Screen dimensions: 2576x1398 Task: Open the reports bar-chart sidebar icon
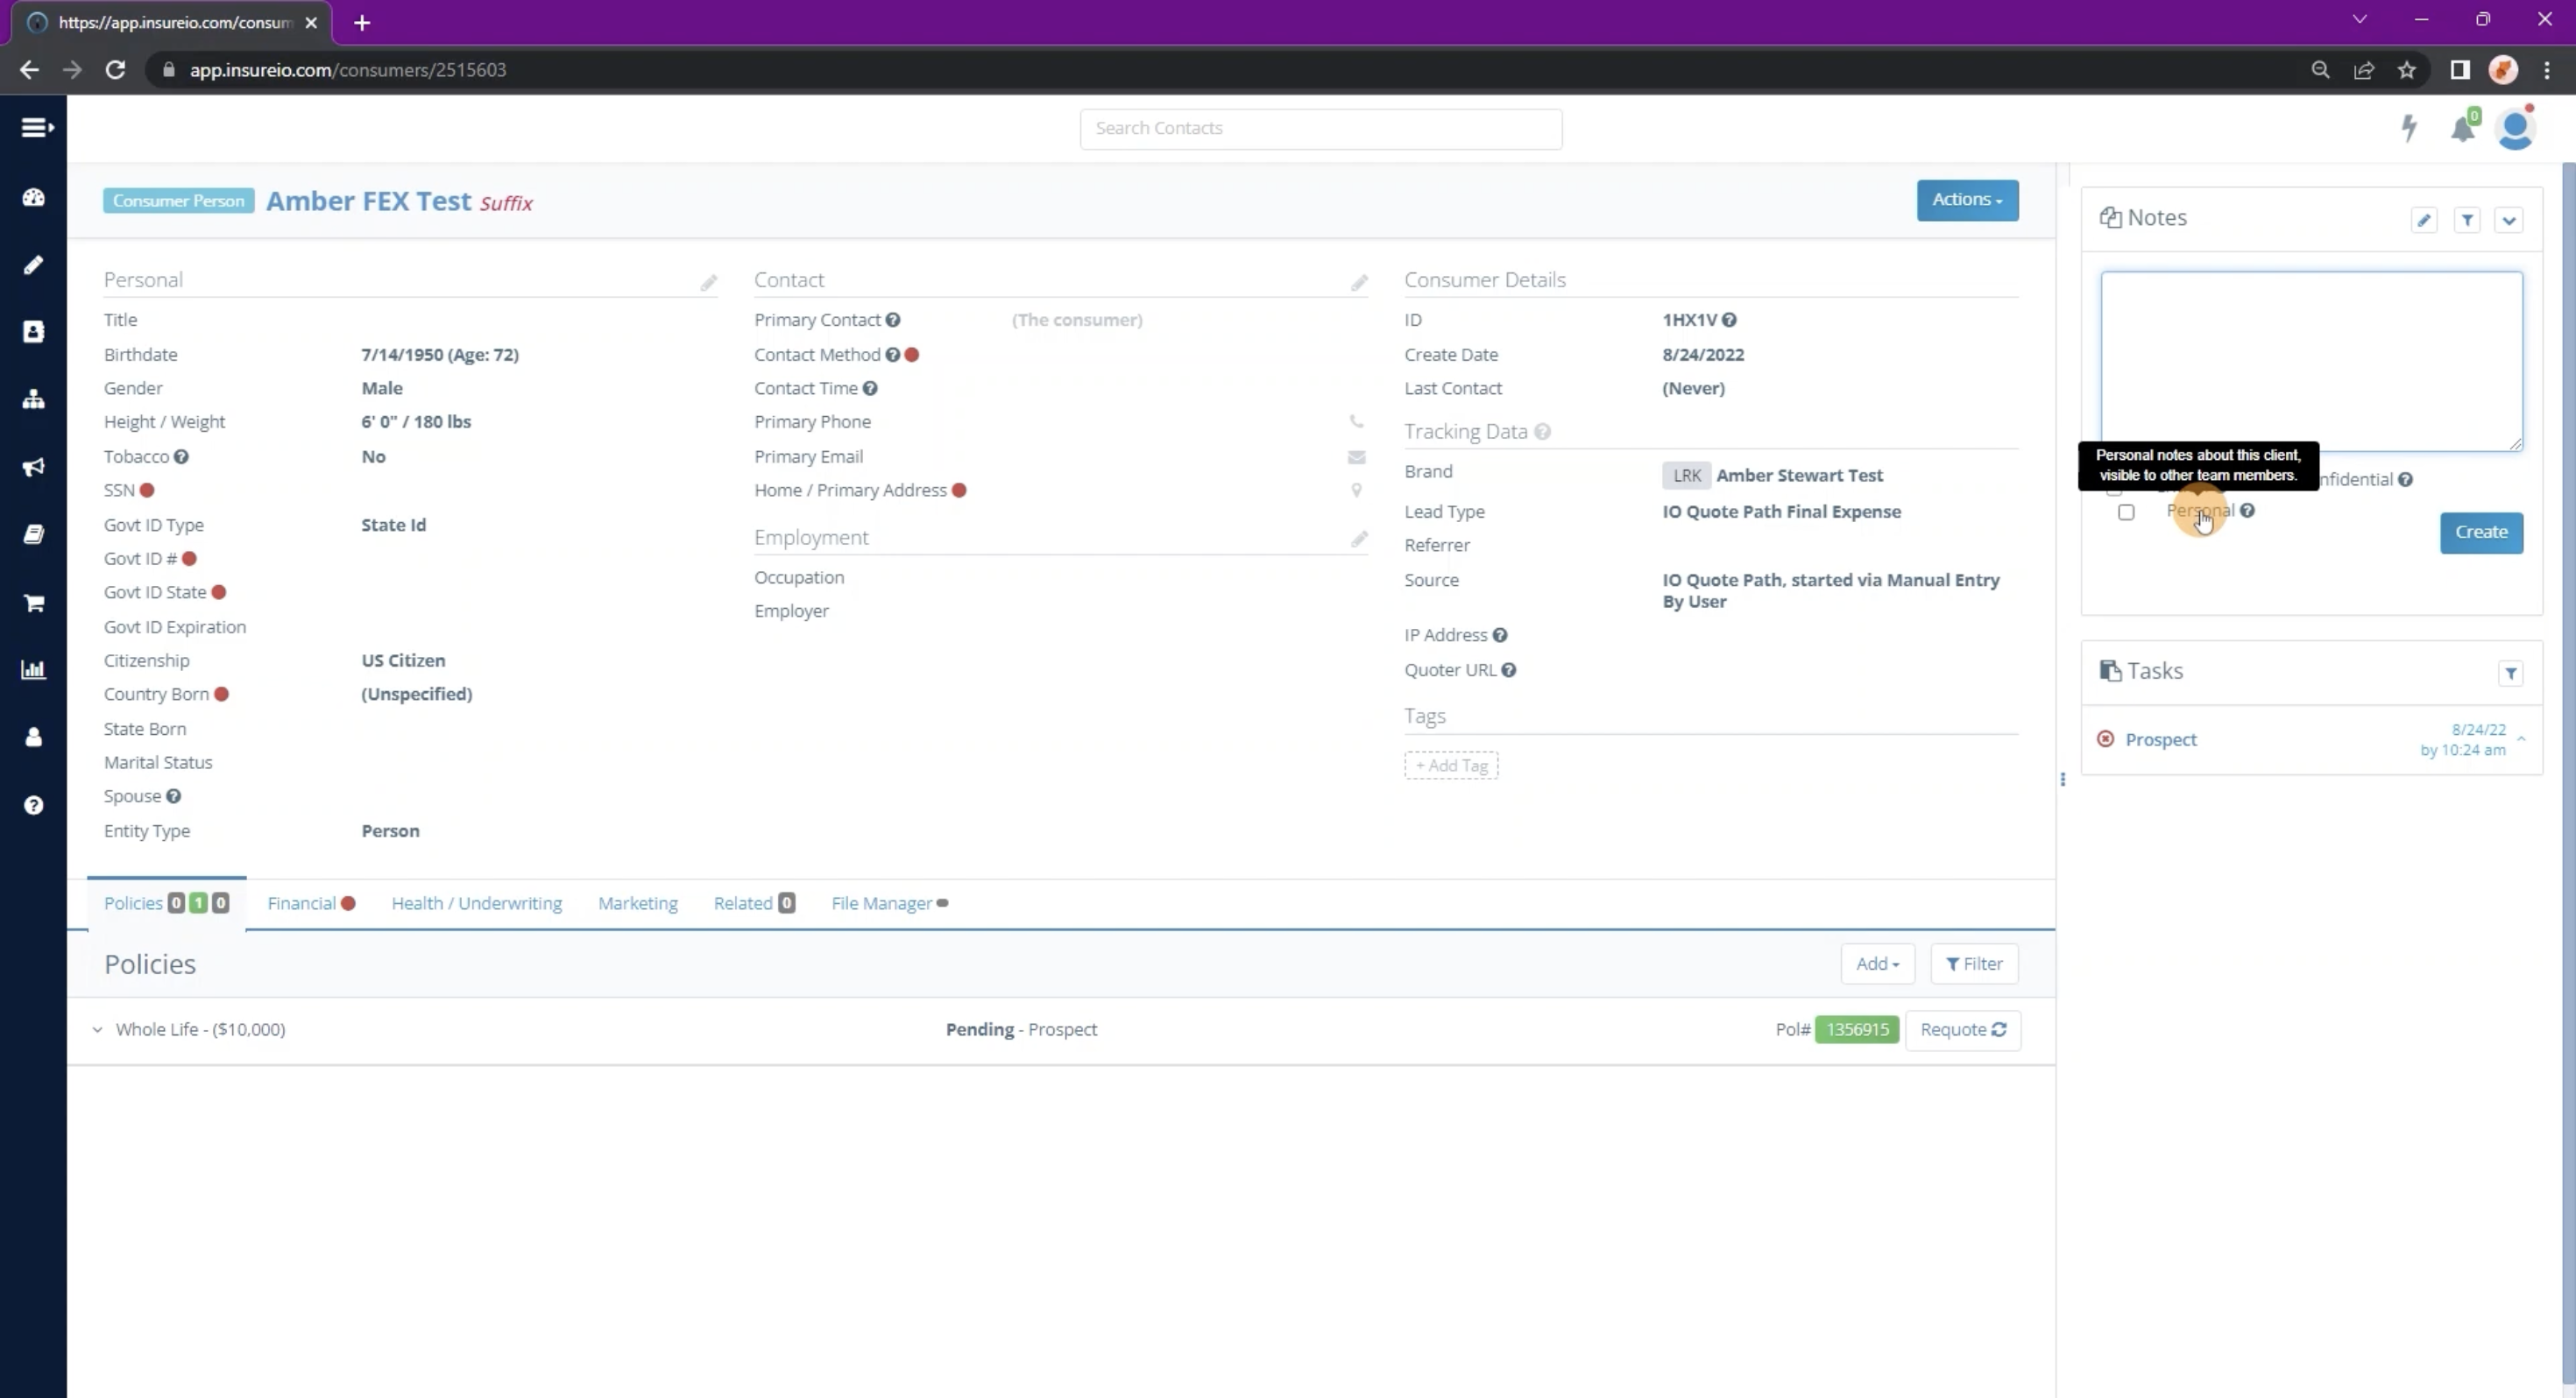coord(33,669)
